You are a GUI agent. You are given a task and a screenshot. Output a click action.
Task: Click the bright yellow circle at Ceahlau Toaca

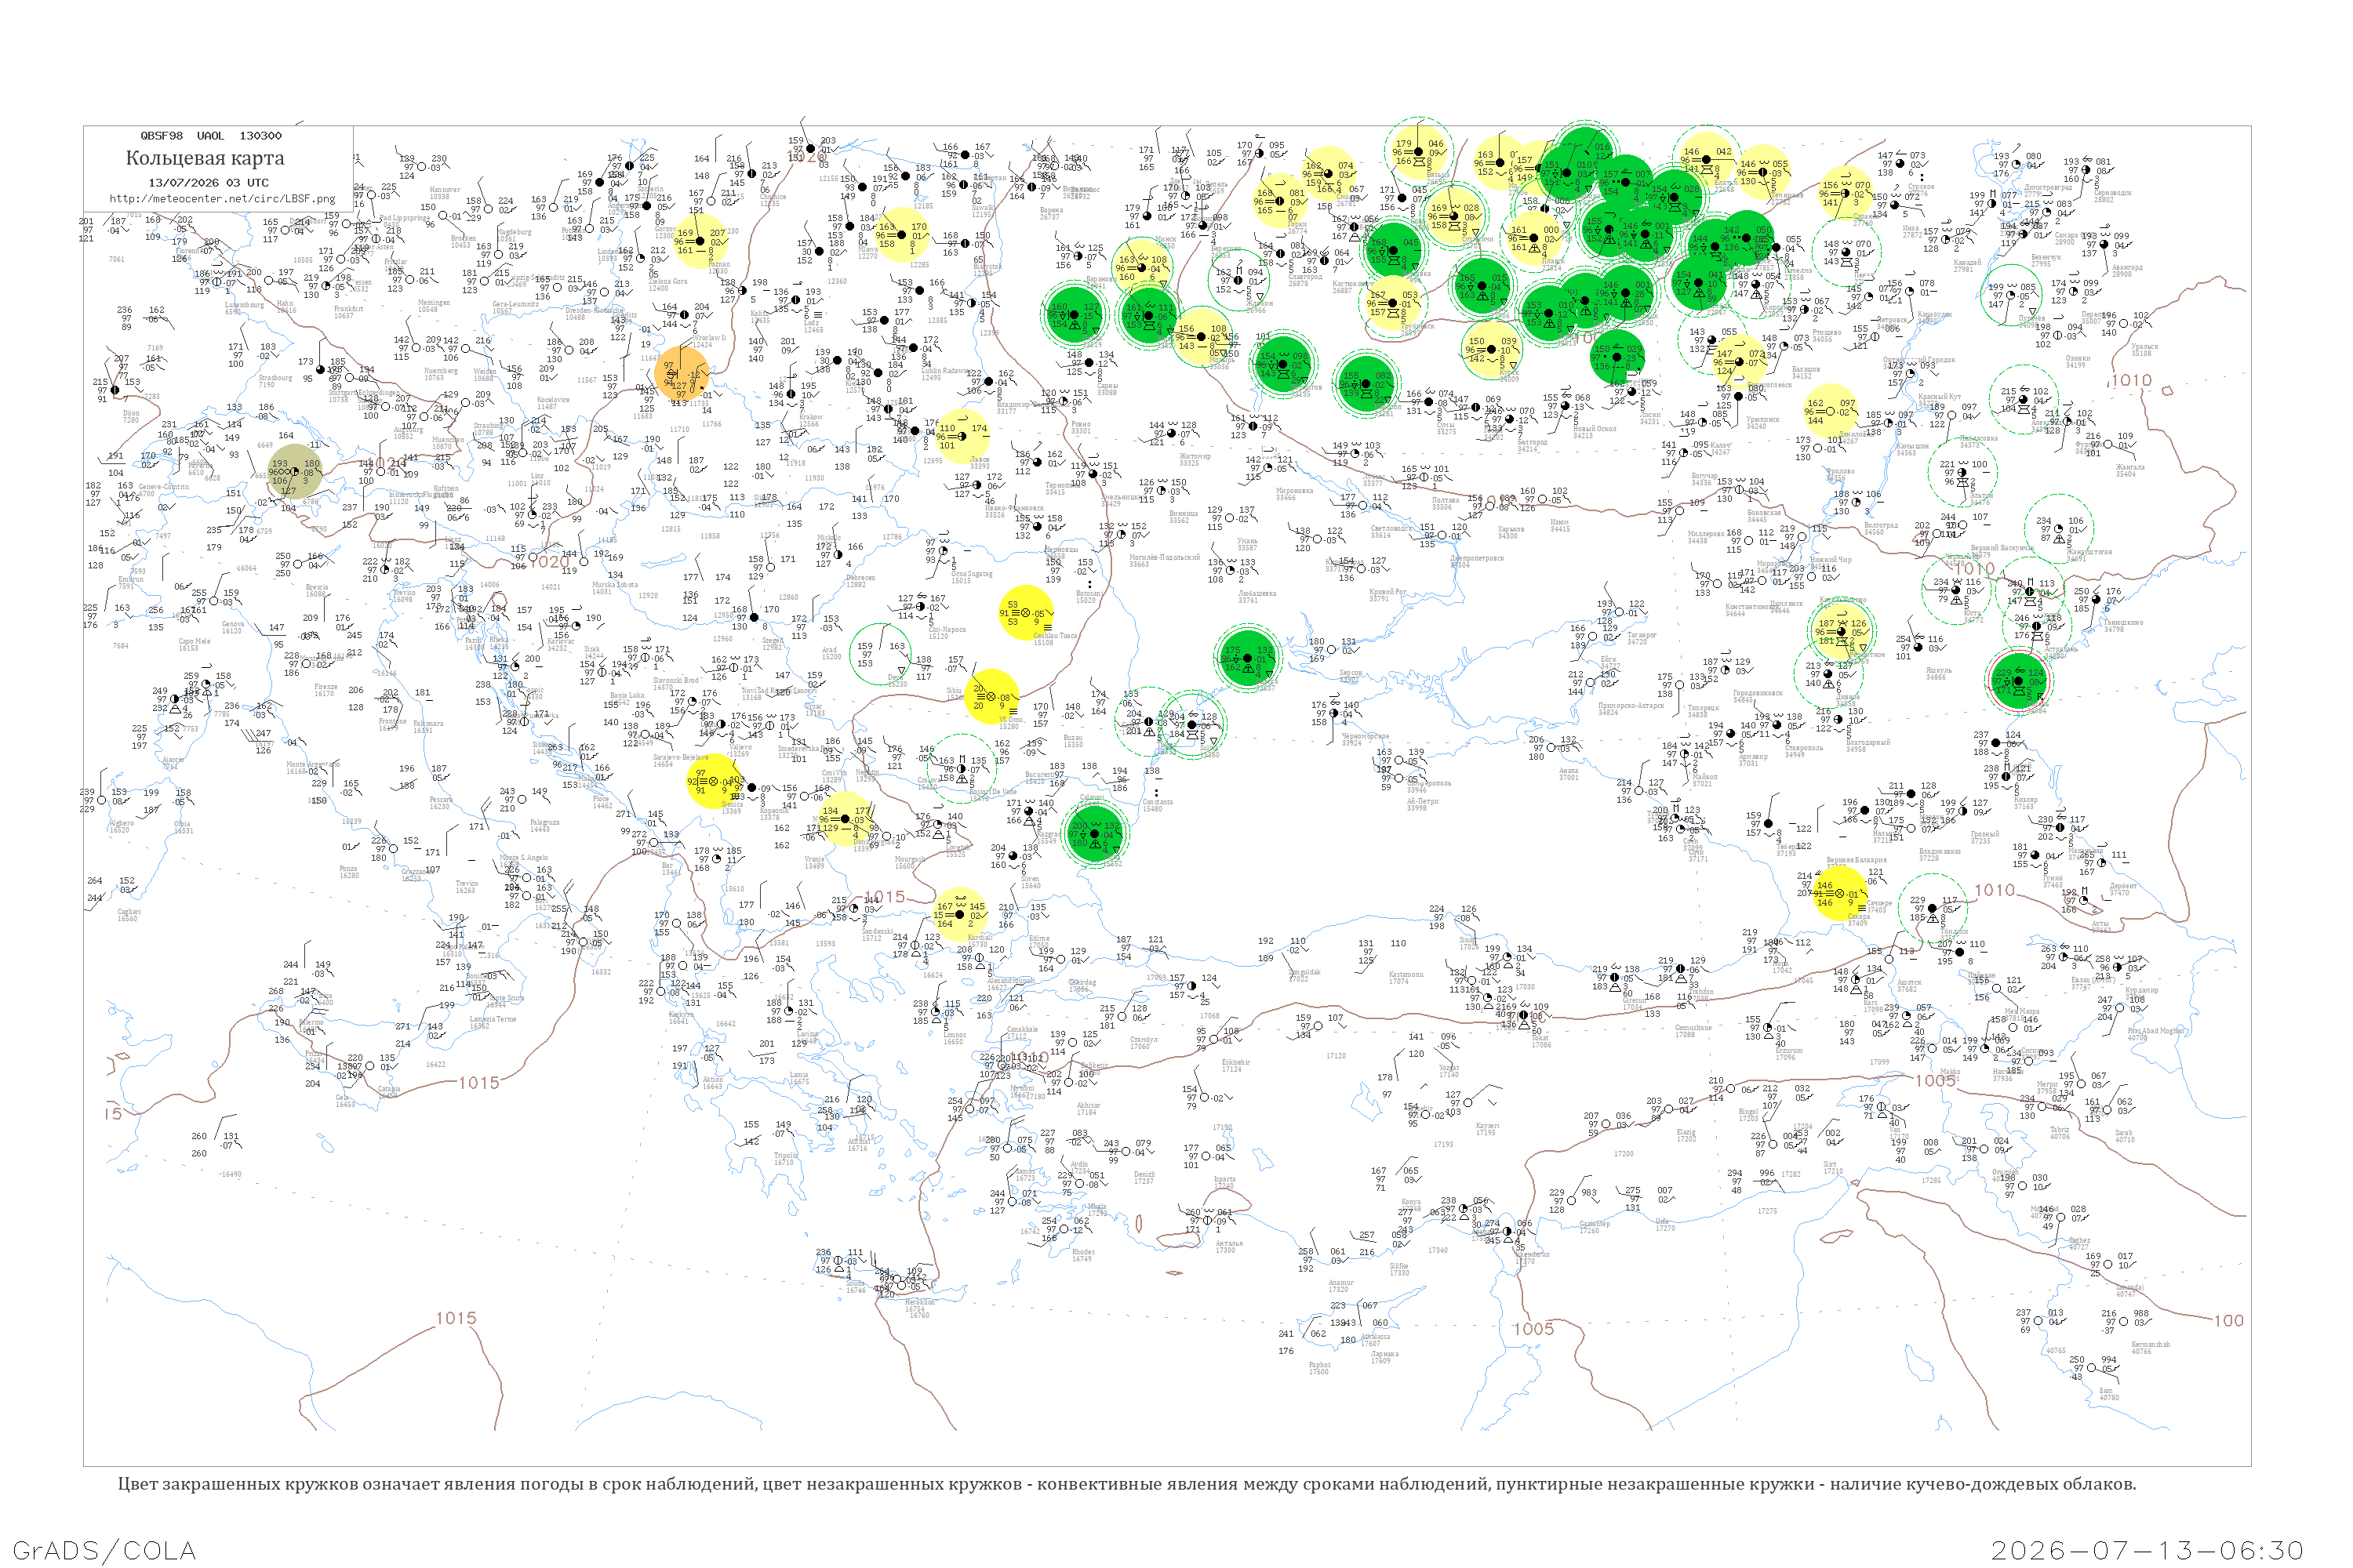(1025, 612)
